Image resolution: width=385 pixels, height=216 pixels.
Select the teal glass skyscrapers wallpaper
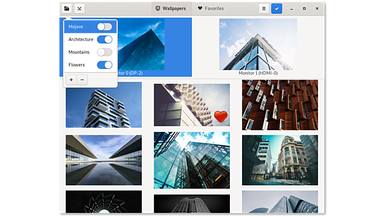click(191, 160)
